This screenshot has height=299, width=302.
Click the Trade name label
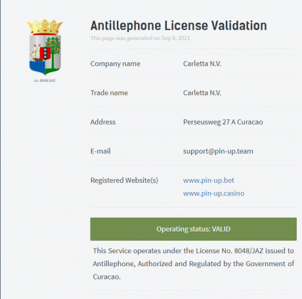coord(109,92)
